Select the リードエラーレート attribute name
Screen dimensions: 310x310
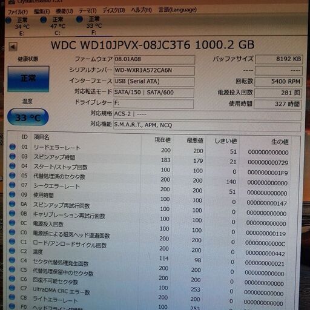tap(58, 148)
